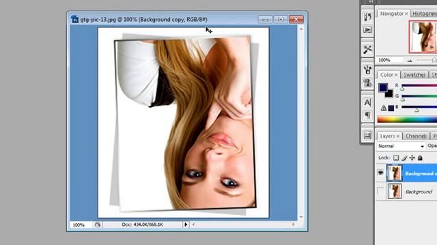This screenshot has width=437, height=245.
Task: Click the horizontal scrollbar left arrow
Action: pyautogui.click(x=193, y=225)
